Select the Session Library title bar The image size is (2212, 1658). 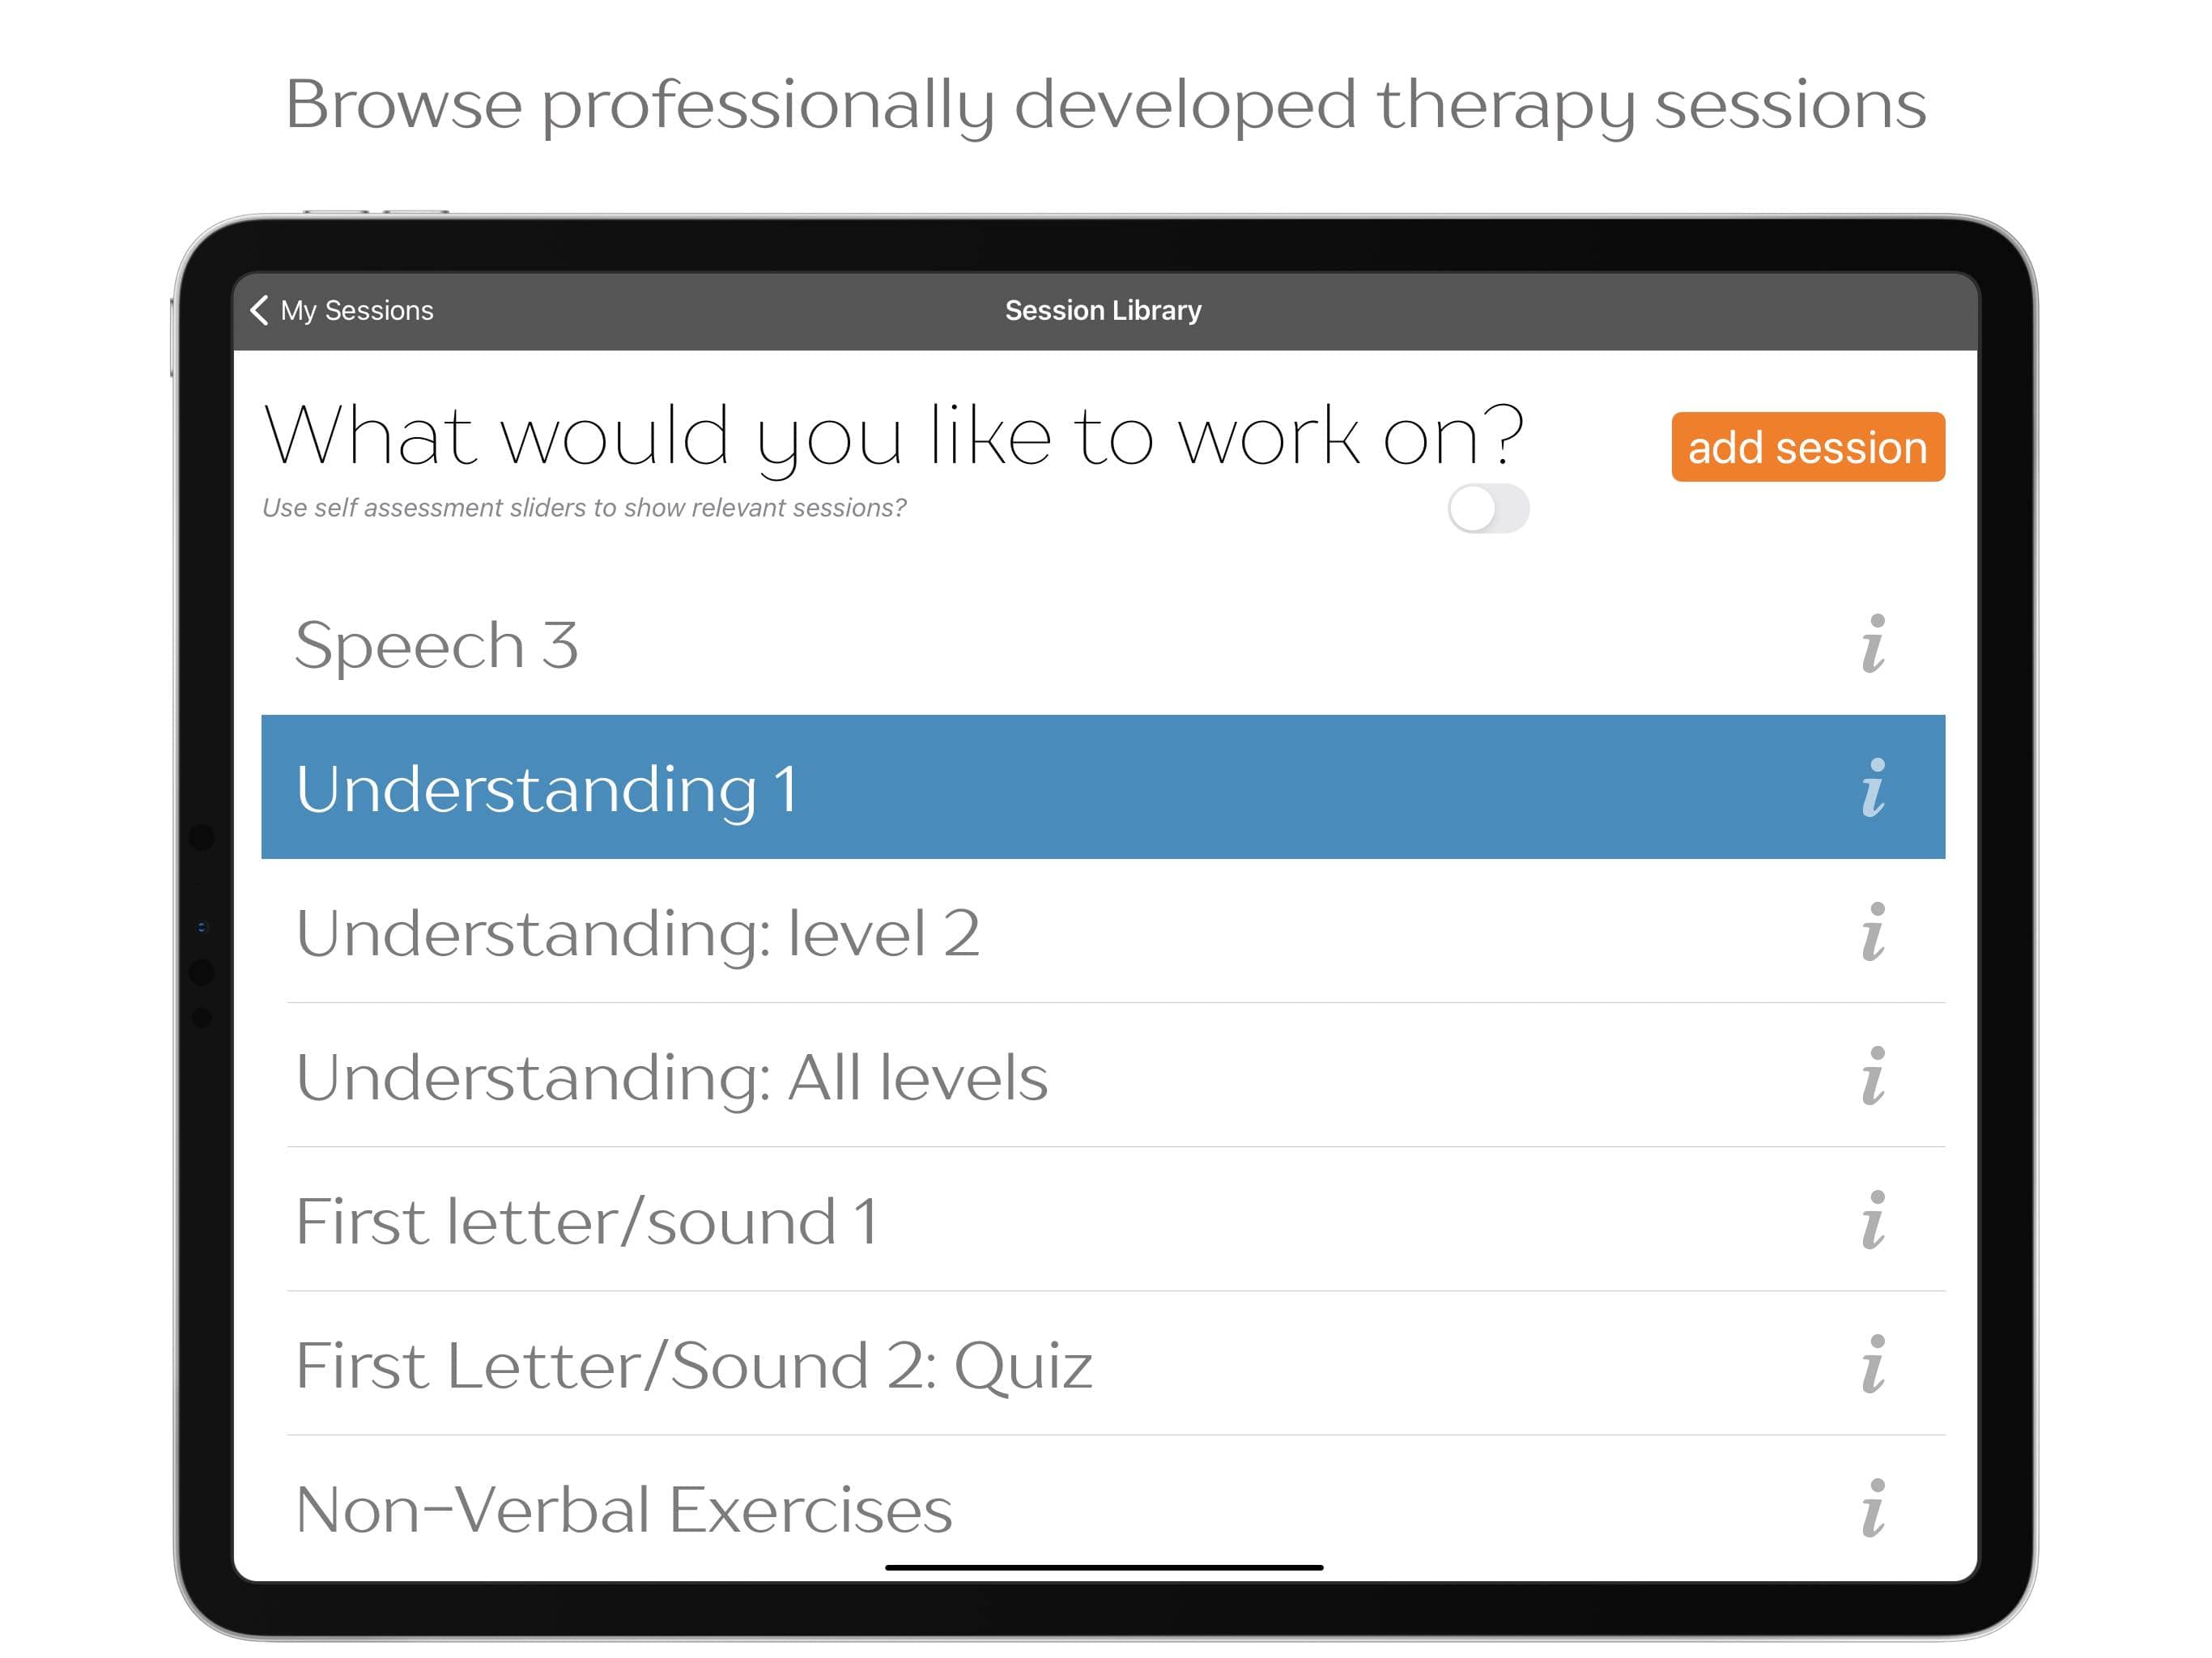tap(1103, 310)
